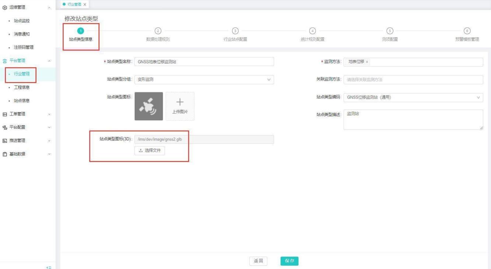Remove the 地表位移 tag from monitoring method
The image size is (491, 269).
(367, 62)
